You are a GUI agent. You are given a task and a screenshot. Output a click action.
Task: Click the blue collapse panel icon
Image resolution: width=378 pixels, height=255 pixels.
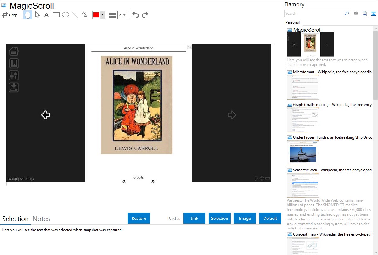click(373, 14)
